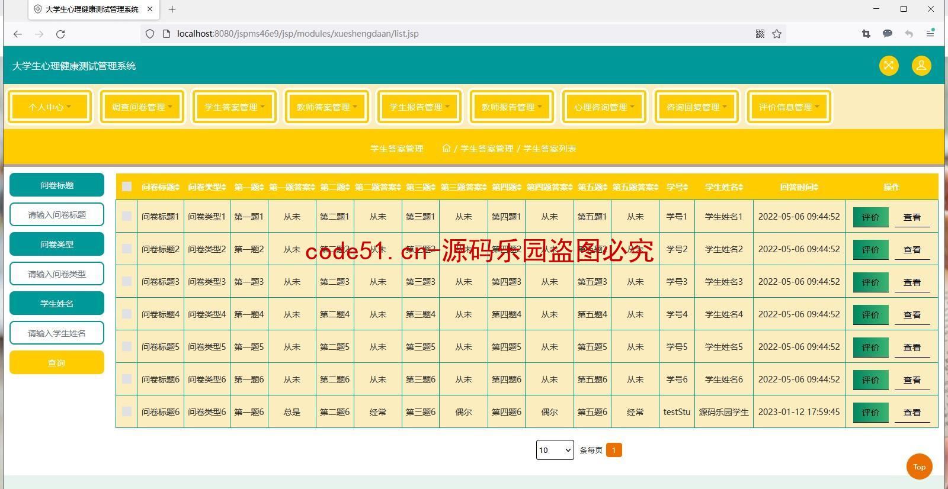Click the browser forward arrow
The width and height of the screenshot is (948, 489).
[39, 34]
